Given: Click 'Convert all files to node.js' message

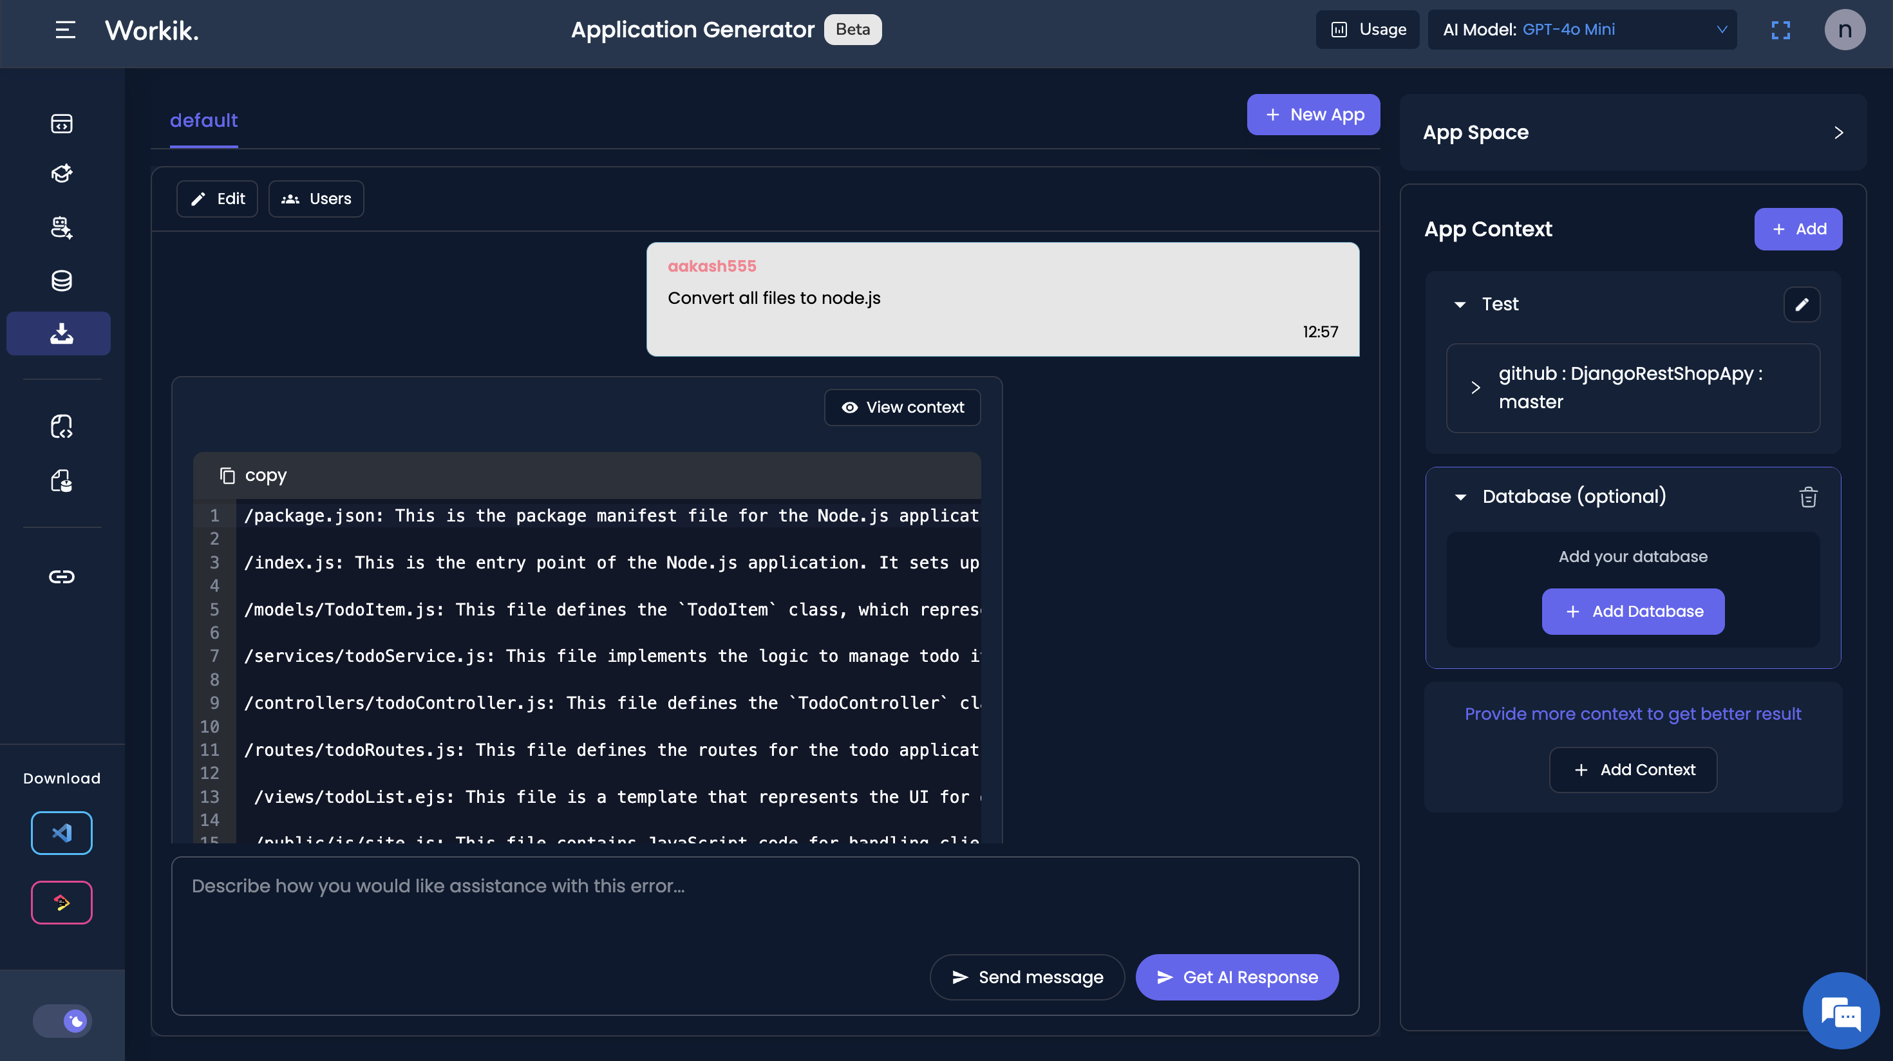Looking at the screenshot, I should [x=774, y=298].
